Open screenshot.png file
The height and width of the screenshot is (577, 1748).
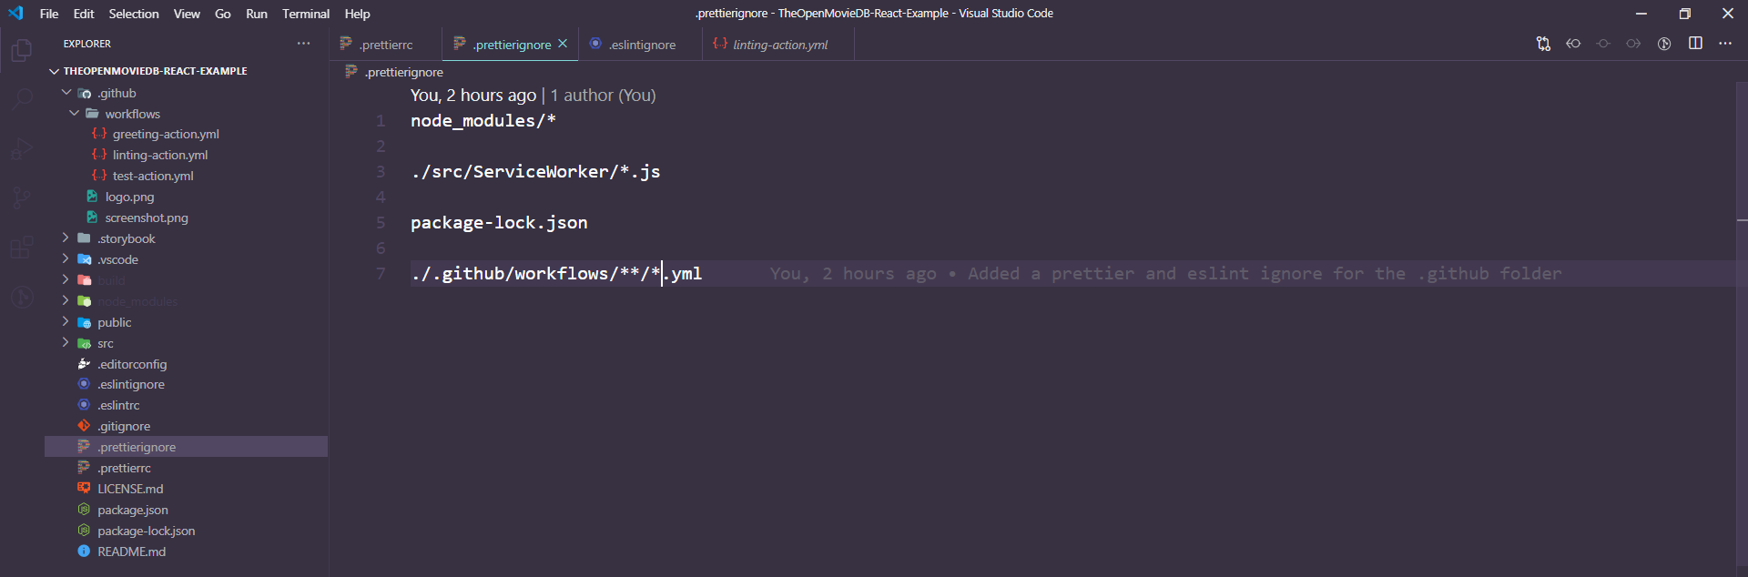click(186, 218)
